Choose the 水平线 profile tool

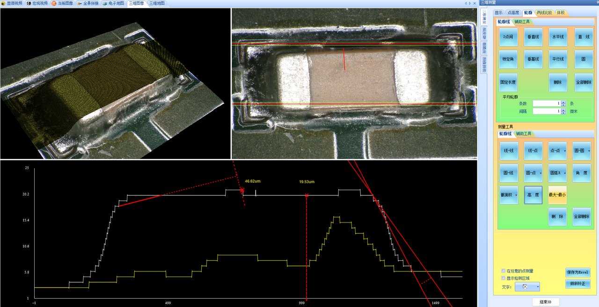(x=558, y=37)
